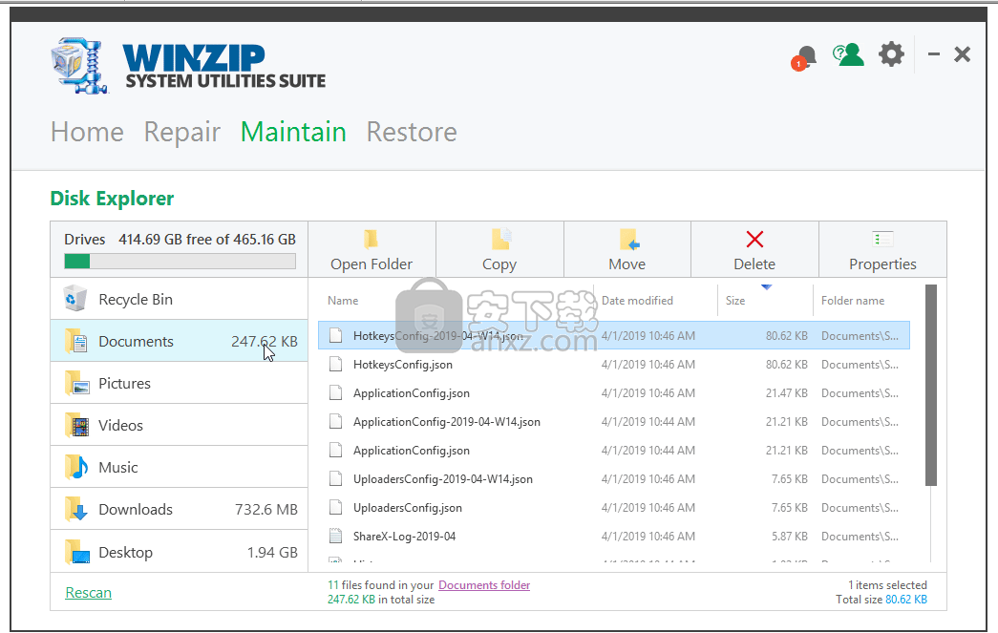Click the Drives free space label
The width and height of the screenshot is (998, 633).
pyautogui.click(x=180, y=240)
